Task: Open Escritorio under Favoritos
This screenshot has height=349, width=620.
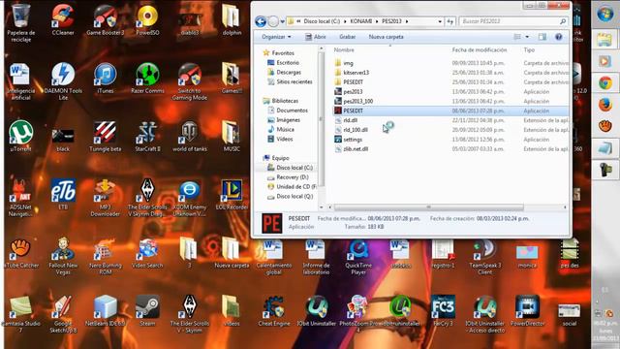Action: coord(283,62)
